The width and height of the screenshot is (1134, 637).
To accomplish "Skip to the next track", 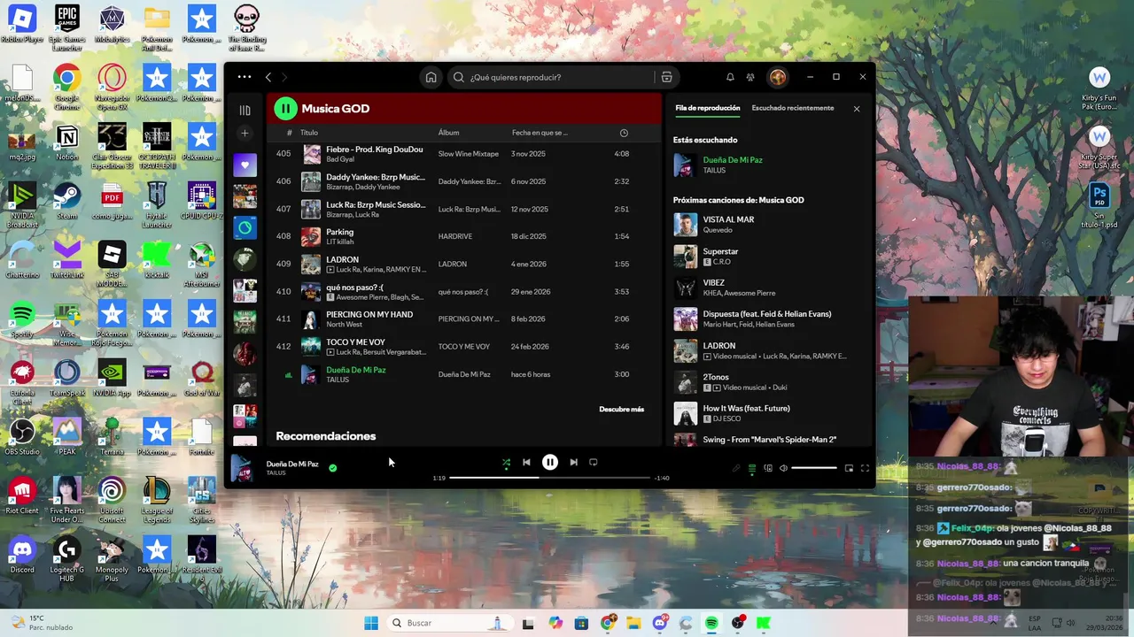I will click(573, 462).
